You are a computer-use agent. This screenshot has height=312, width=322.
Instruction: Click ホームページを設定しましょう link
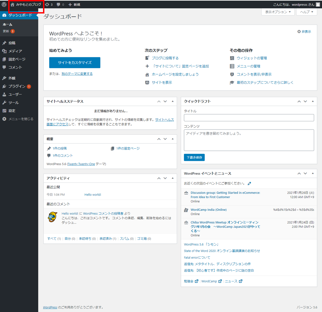pos(175,74)
